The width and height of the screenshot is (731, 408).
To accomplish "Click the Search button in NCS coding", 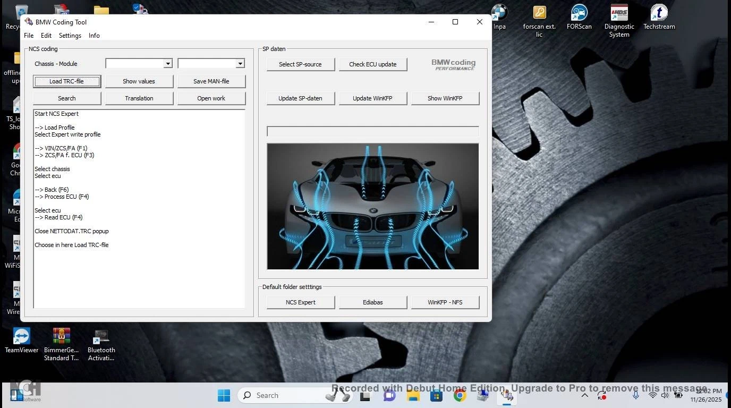I will coord(67,98).
